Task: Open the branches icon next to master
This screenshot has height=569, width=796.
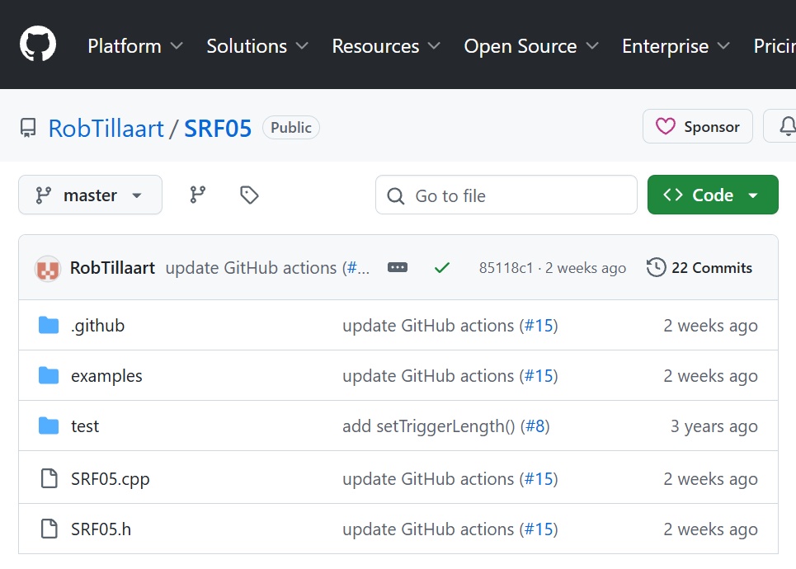Action: tap(198, 195)
